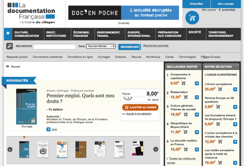Click in the Recherche text field
The image size is (244, 166).
pyautogui.click(x=55, y=47)
